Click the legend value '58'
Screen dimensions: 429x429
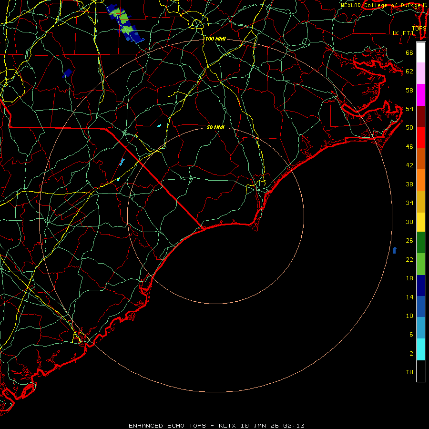(409, 90)
